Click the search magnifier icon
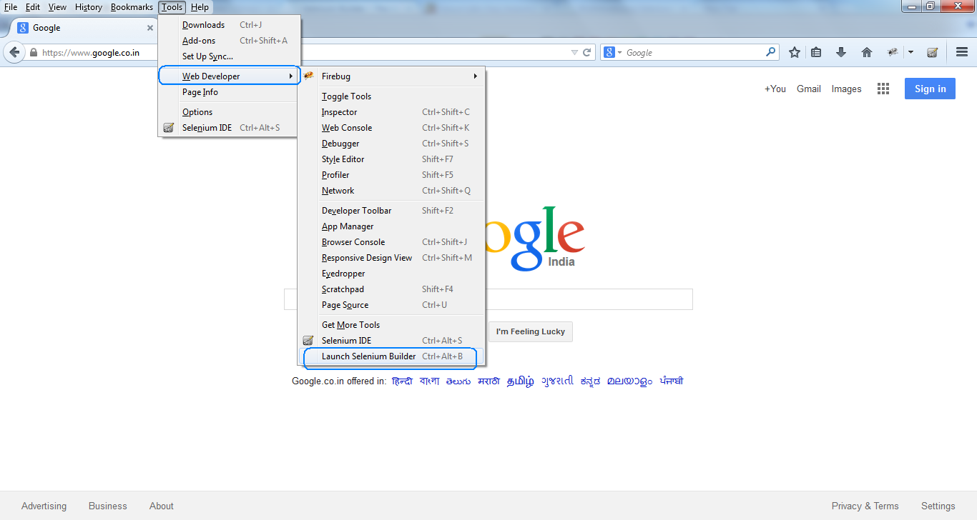The height and width of the screenshot is (520, 977). pos(770,51)
